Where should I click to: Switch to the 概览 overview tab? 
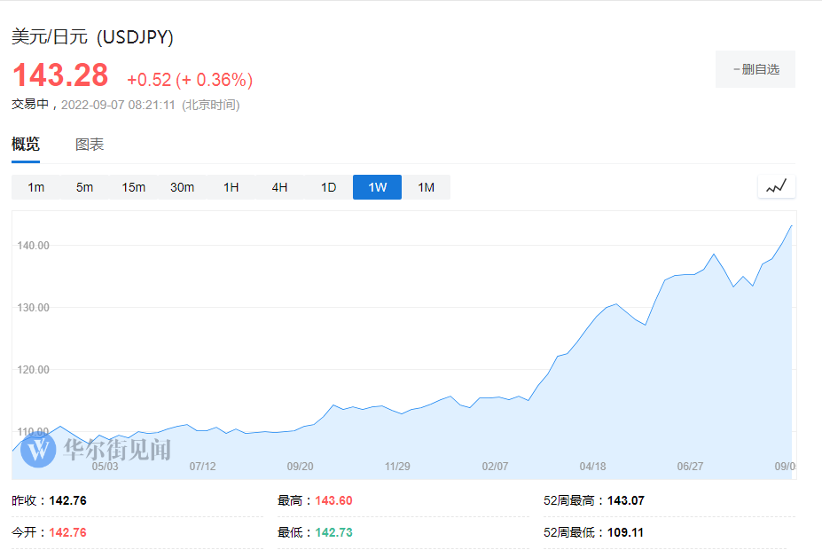coord(26,144)
